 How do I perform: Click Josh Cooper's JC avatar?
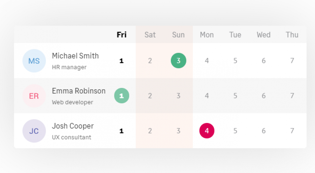(x=34, y=131)
